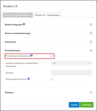Click the question mark next to Potwierdzenie odbioru
Image resolution: width=97 pixels, height=111 pixels.
29,79
